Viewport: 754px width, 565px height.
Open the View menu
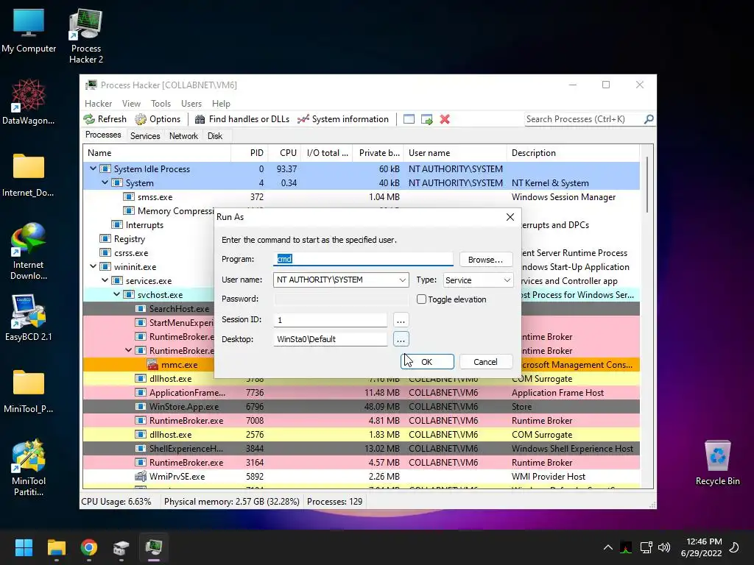tap(131, 104)
